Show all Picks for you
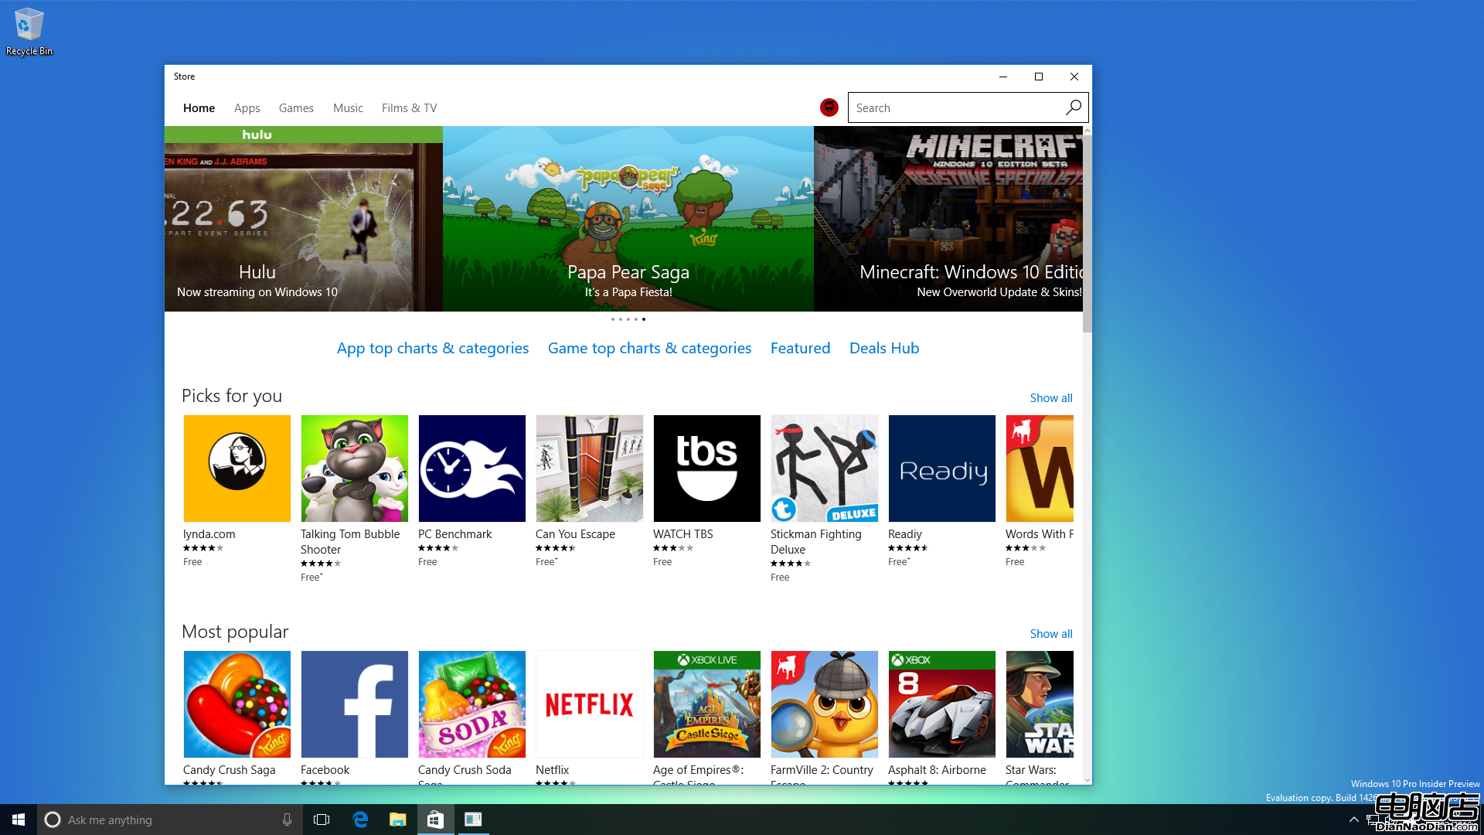Viewport: 1484px width, 835px height. [1051, 398]
